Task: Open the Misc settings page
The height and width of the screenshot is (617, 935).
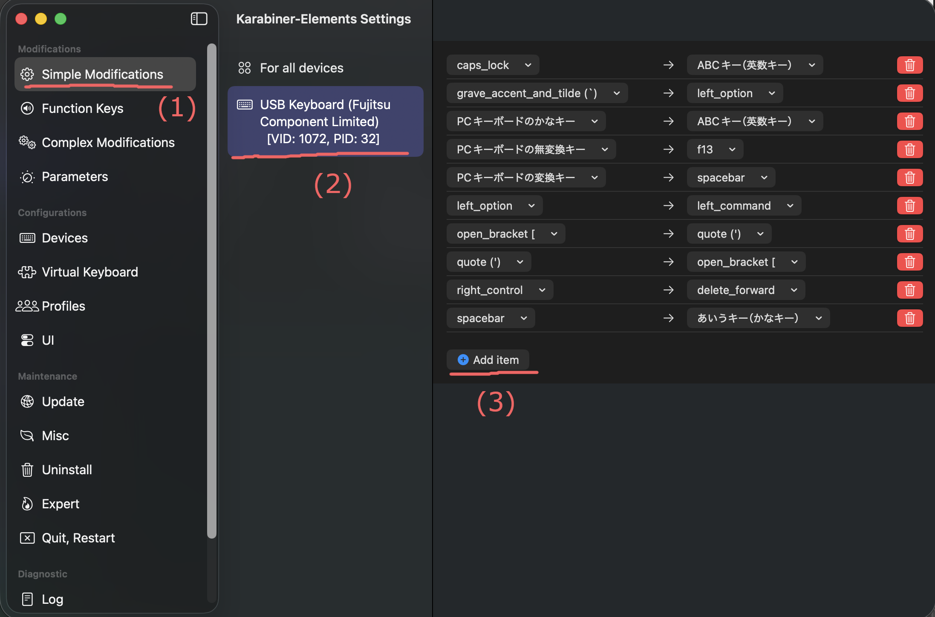Action: click(x=105, y=435)
